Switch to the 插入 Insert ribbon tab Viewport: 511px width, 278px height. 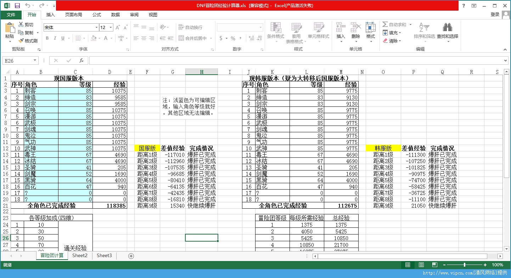(51, 15)
